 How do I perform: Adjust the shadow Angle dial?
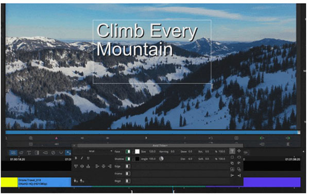pos(161,159)
